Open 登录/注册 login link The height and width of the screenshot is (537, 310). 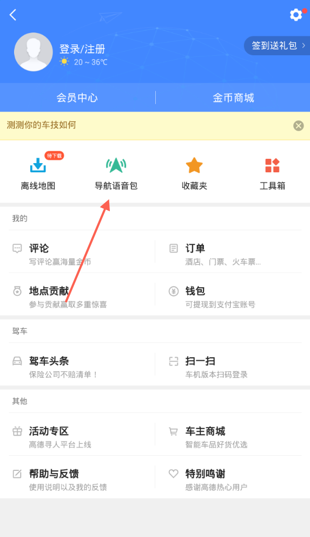coord(82,49)
